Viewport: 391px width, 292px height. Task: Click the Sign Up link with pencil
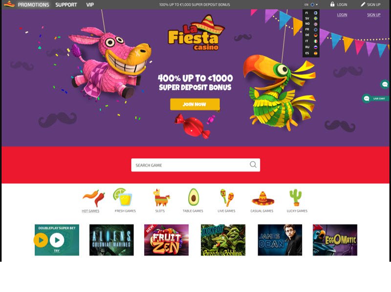(x=370, y=4)
